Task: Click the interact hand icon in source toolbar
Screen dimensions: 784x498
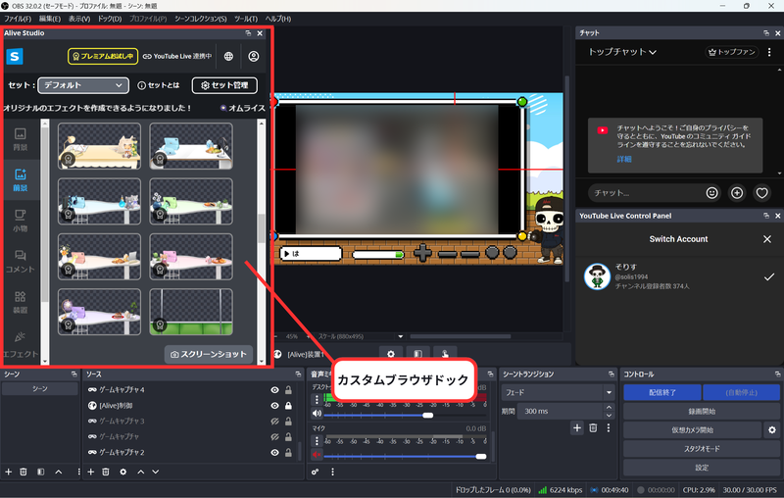Action: 445,354
